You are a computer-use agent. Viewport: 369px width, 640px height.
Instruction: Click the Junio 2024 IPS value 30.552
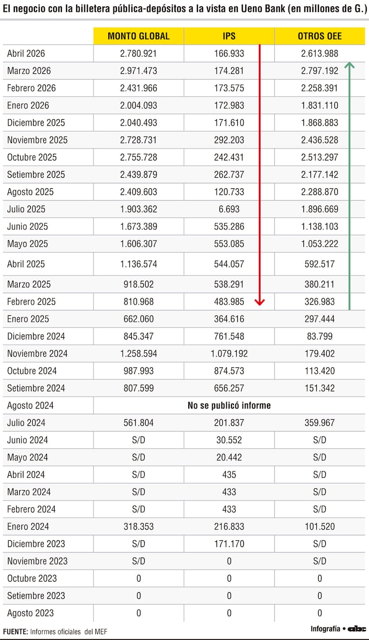(229, 440)
